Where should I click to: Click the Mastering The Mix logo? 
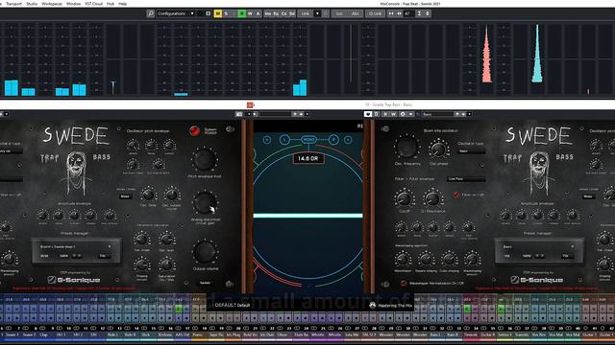click(391, 306)
